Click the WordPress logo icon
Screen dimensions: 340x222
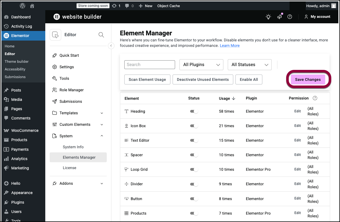point(23,6)
